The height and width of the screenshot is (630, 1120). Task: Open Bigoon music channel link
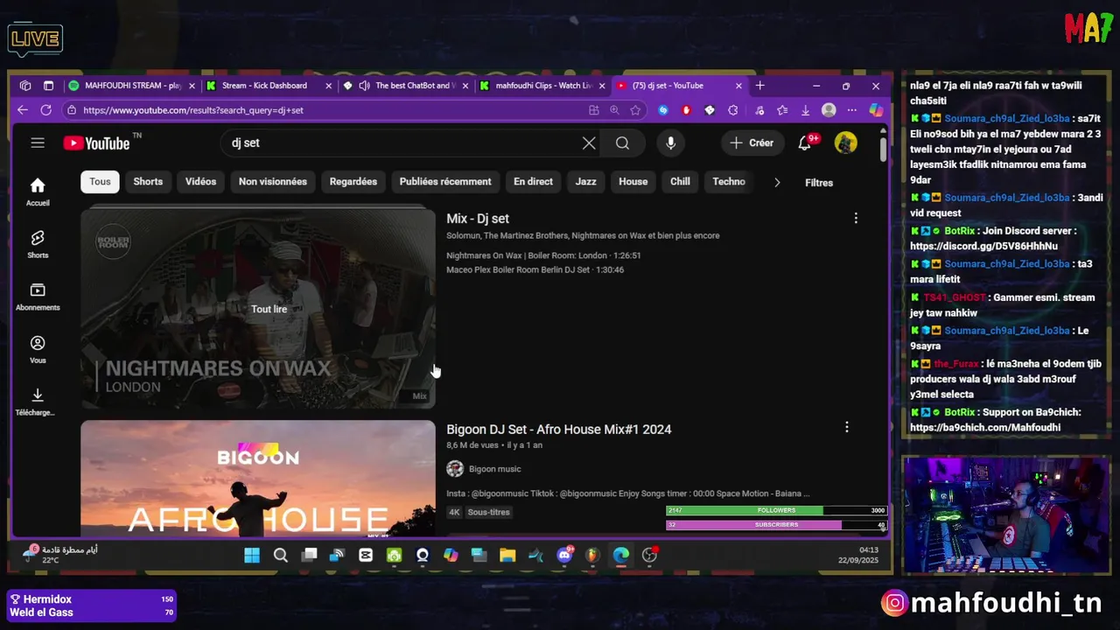(x=494, y=469)
